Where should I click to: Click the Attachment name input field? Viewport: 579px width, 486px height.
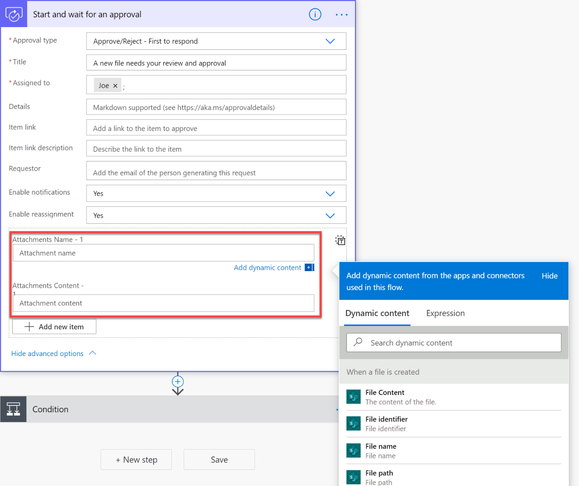(164, 253)
